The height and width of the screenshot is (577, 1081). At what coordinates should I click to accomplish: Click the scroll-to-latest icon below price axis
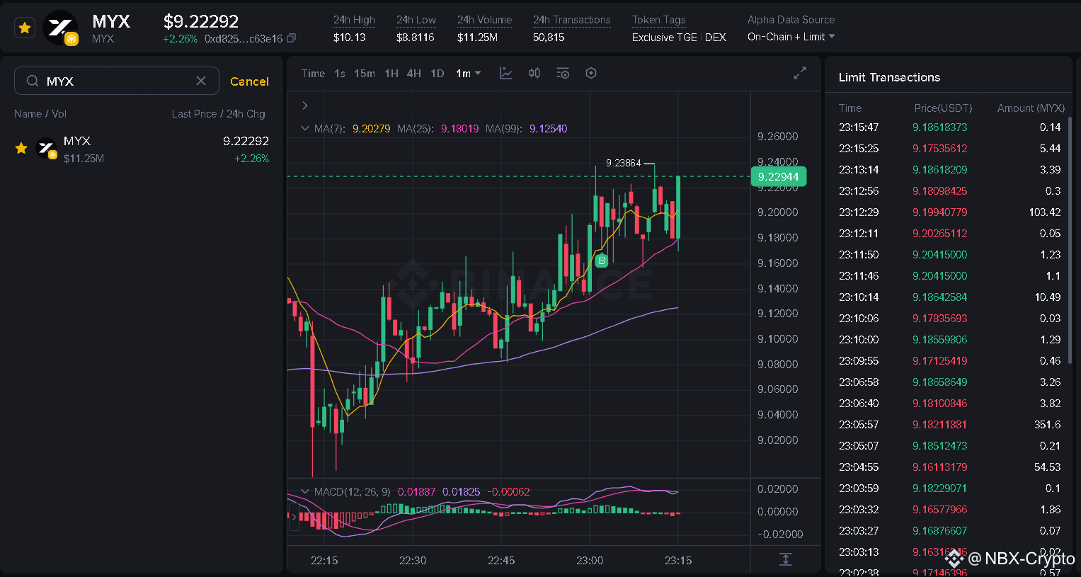(x=786, y=559)
